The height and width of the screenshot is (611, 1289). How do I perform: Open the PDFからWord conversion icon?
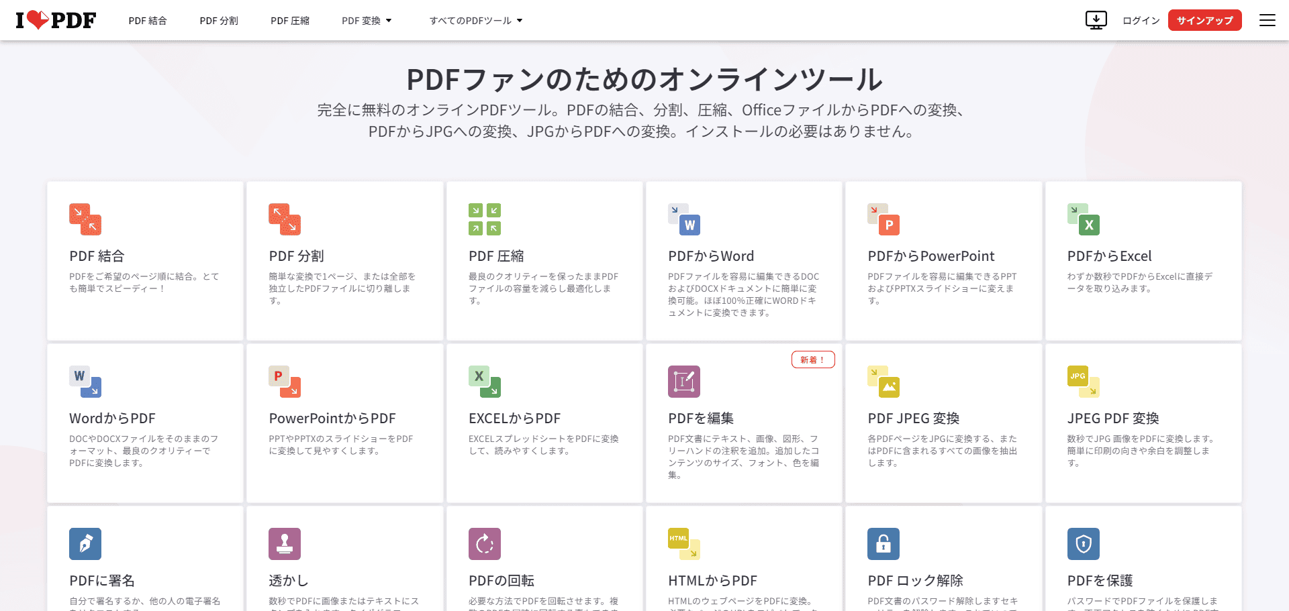[x=684, y=219]
